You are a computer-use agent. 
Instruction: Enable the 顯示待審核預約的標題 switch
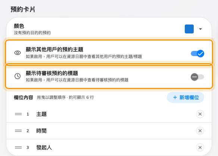pyautogui.click(x=197, y=77)
